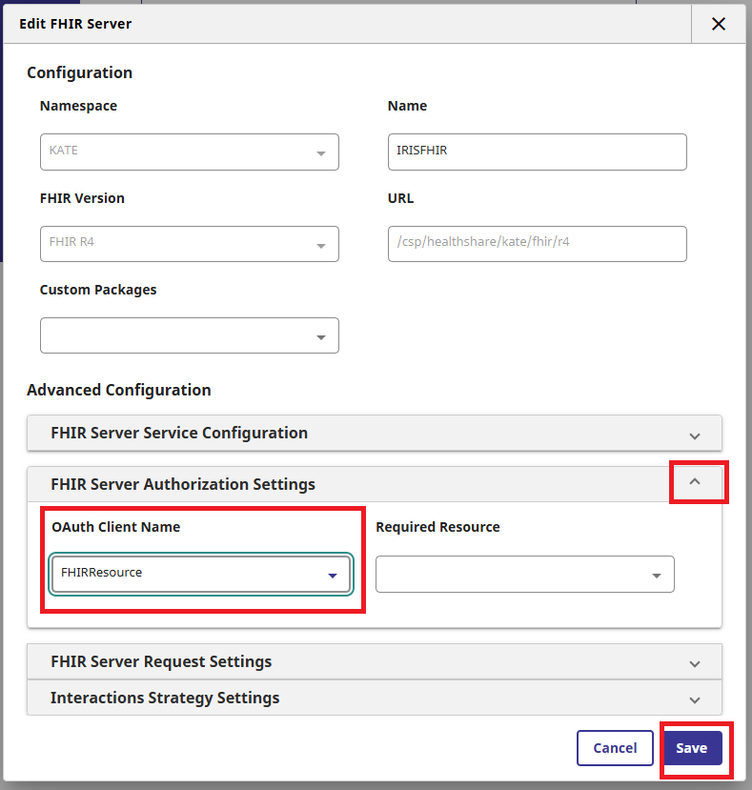Click the FHIR Server Request Settings heading
The image size is (752, 790).
(161, 661)
